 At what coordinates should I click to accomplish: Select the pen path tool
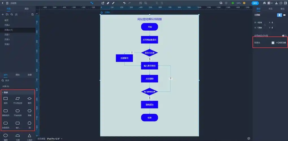(108, 3)
